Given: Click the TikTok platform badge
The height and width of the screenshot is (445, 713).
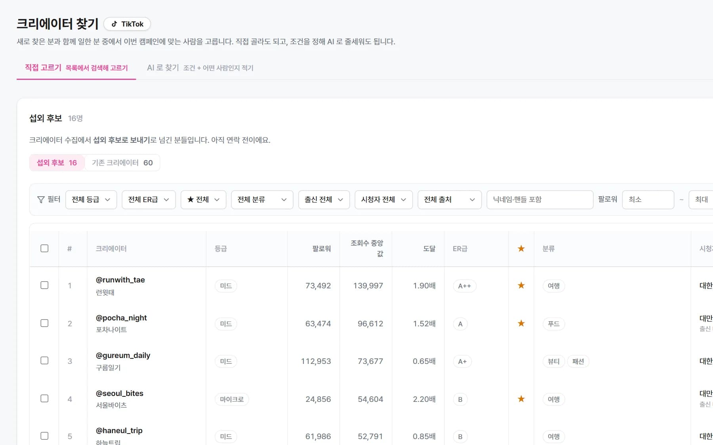Looking at the screenshot, I should [x=127, y=24].
